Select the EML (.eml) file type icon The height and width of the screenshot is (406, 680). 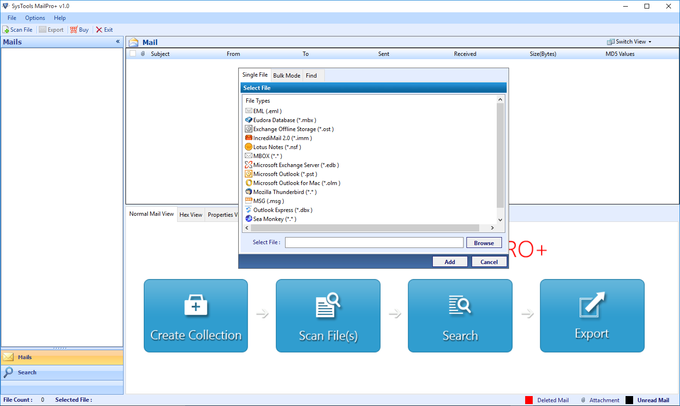[249, 111]
